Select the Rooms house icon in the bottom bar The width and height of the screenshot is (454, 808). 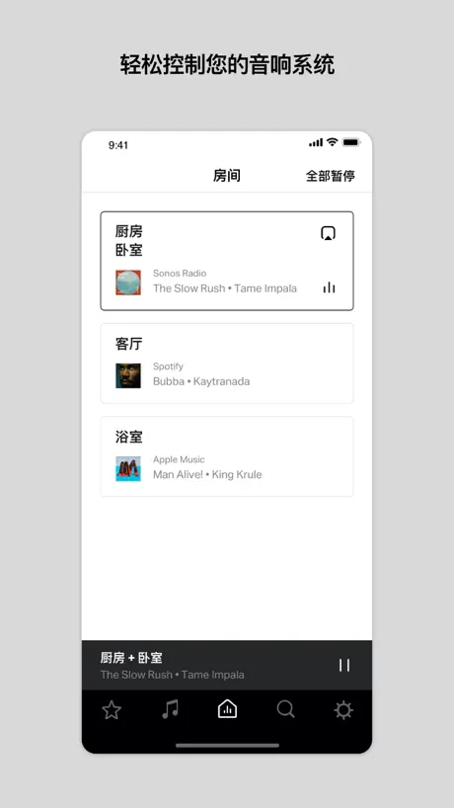(x=227, y=709)
